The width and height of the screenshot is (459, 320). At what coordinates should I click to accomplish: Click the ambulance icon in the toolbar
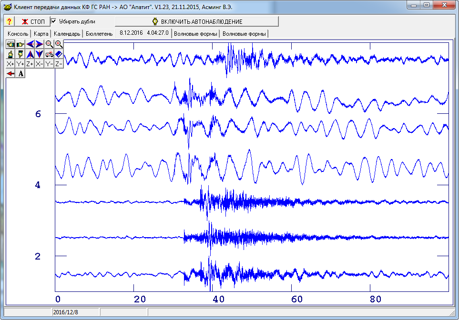pos(49,54)
